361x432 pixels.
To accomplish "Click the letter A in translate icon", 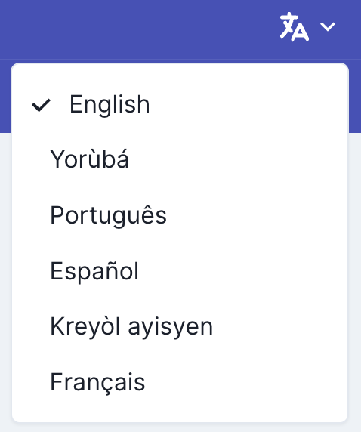I will [300, 32].
